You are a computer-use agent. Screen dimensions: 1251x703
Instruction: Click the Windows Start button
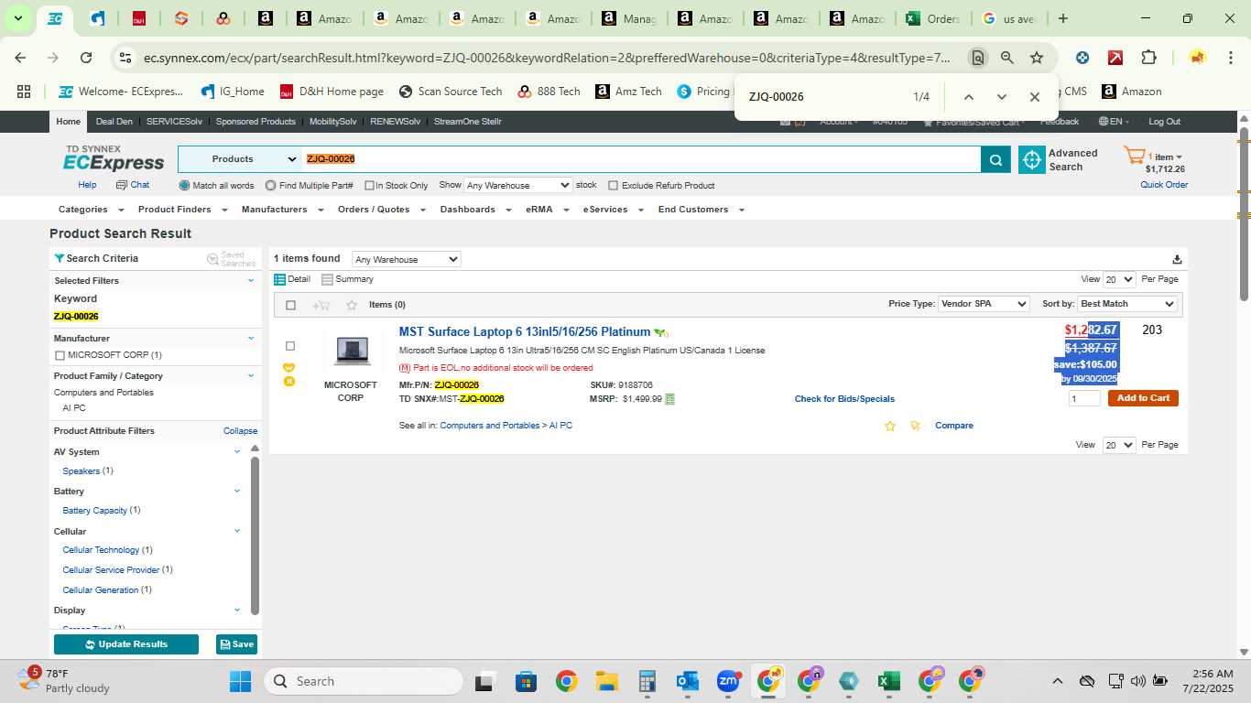pos(240,681)
